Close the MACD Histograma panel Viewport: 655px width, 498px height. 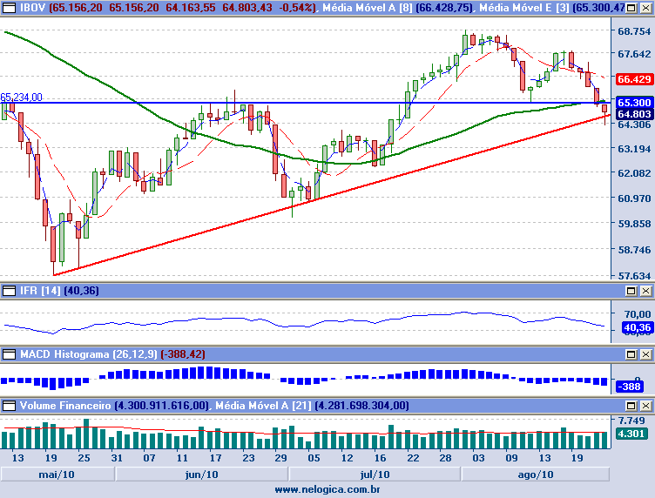point(645,354)
